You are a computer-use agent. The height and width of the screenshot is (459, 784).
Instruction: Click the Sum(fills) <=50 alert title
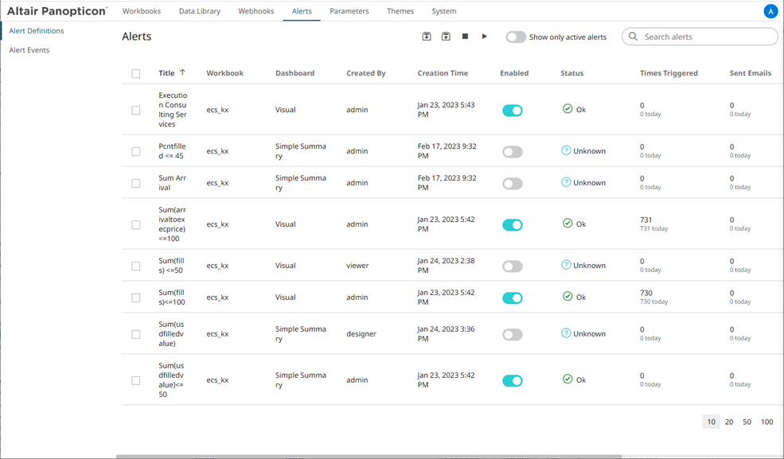[x=171, y=265]
